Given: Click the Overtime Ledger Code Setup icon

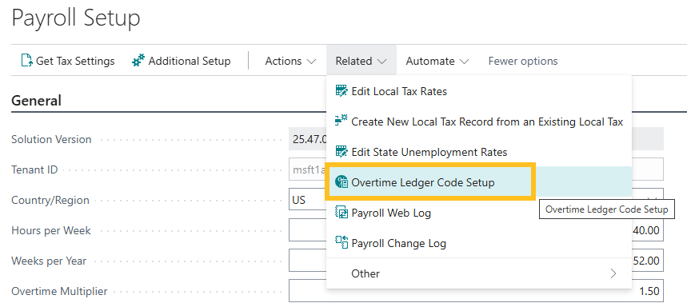Looking at the screenshot, I should (x=342, y=182).
